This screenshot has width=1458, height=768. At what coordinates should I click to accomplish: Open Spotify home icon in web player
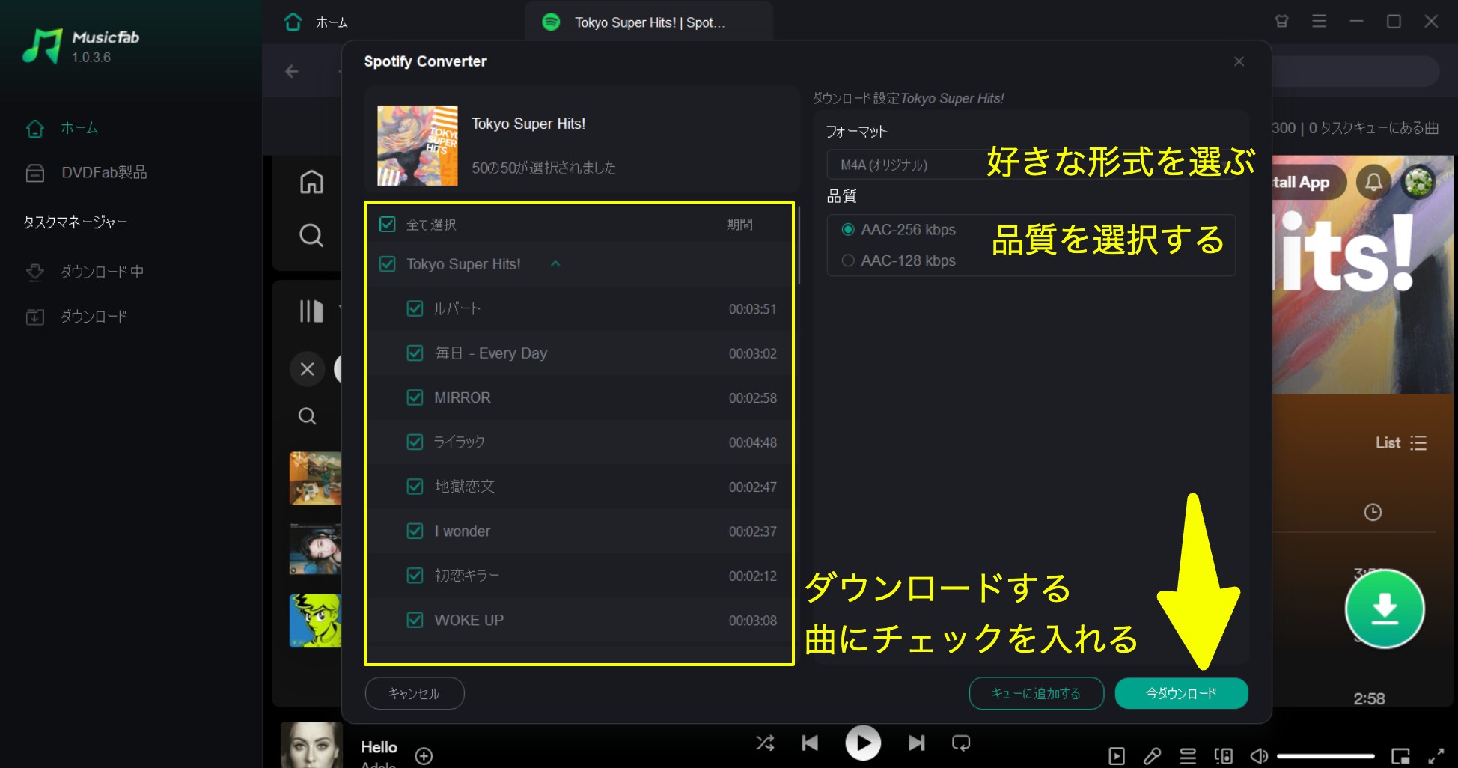click(311, 182)
